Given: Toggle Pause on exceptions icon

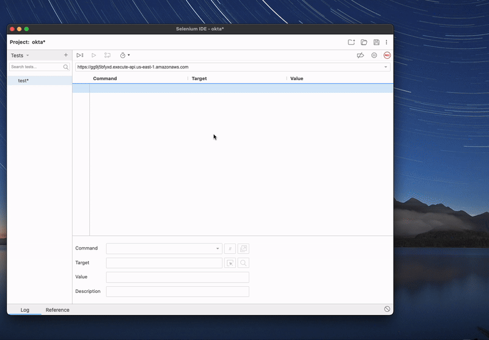Looking at the screenshot, I should click(x=374, y=55).
